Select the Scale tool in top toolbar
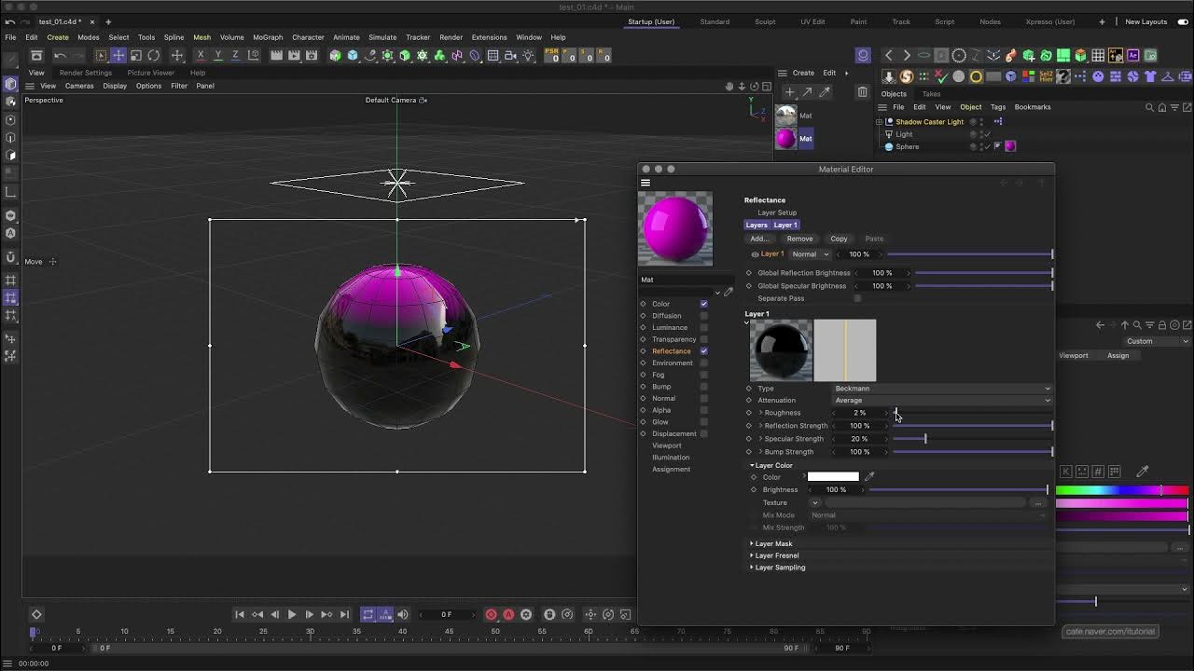The height and width of the screenshot is (671, 1194). 136,56
